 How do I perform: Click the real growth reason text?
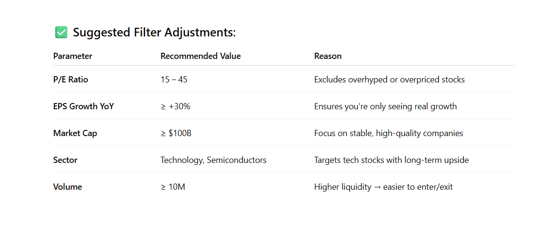click(385, 106)
